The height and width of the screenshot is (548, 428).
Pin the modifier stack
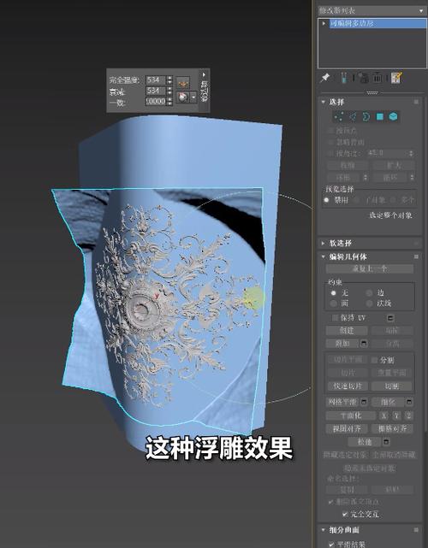[x=325, y=78]
